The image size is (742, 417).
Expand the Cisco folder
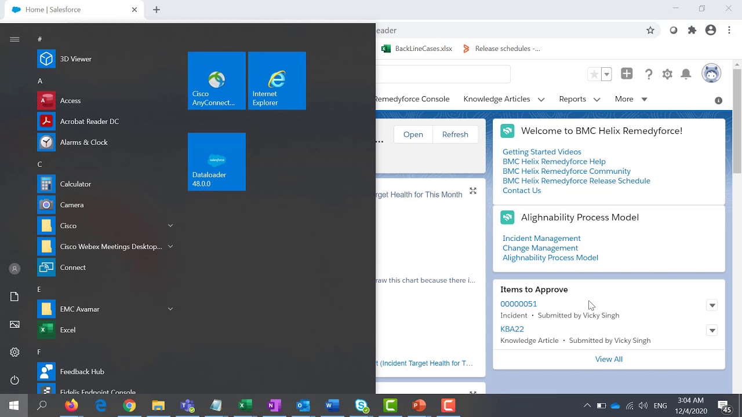point(170,225)
